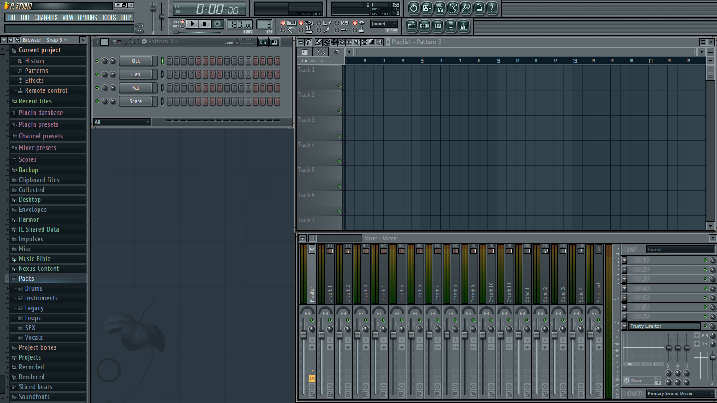Open the mixer IN (none) input dropdown
Image resolution: width=717 pixels, height=403 pixels.
point(680,249)
